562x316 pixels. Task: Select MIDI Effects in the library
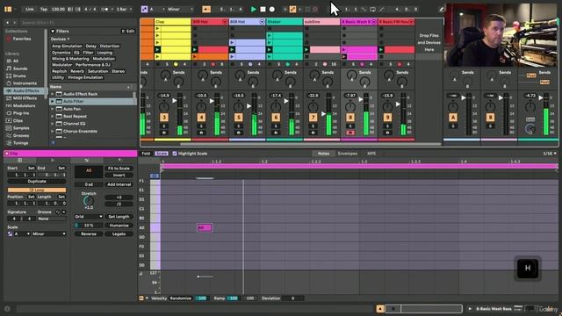pos(25,98)
